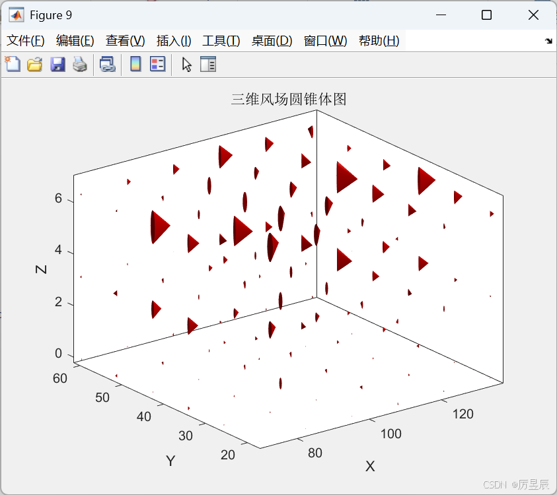Click the Z-axis tick label 4
557x495 pixels.
pyautogui.click(x=58, y=250)
